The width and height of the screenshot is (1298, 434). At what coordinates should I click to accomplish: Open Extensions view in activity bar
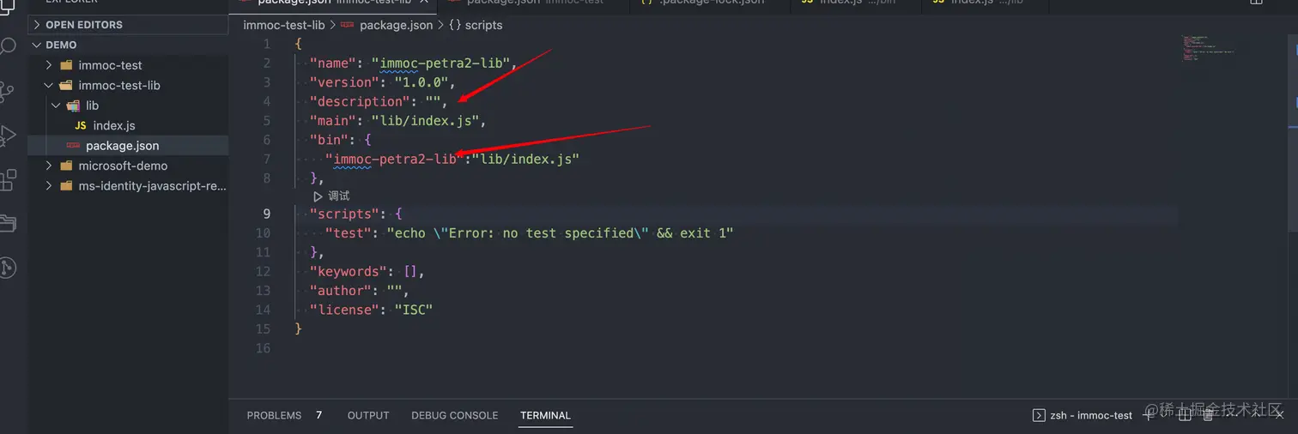click(x=8, y=179)
